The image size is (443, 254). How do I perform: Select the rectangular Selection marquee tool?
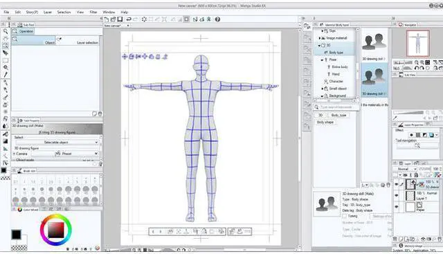pyautogui.click(x=5, y=60)
